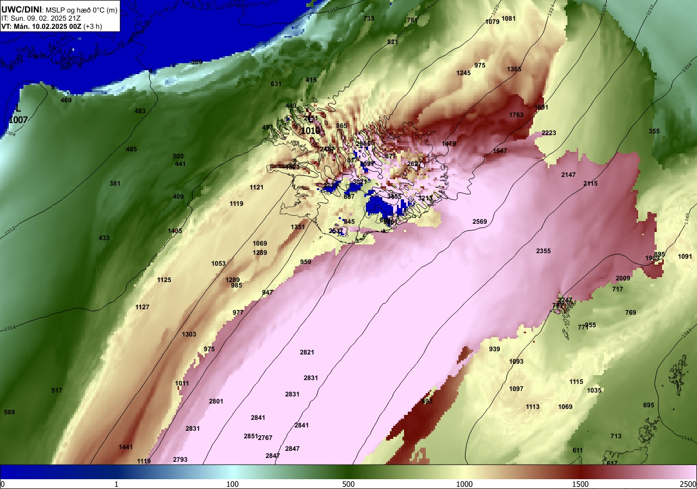Image resolution: width=697 pixels, height=489 pixels.
Task: Click the 1035 height value
Action: pos(594,390)
